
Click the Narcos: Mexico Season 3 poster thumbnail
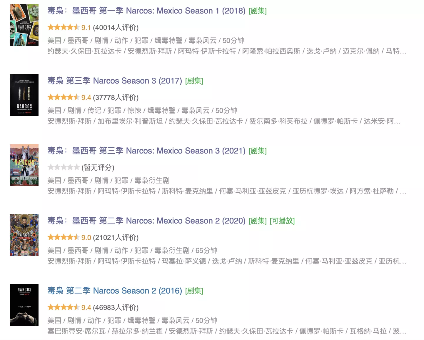click(x=24, y=165)
